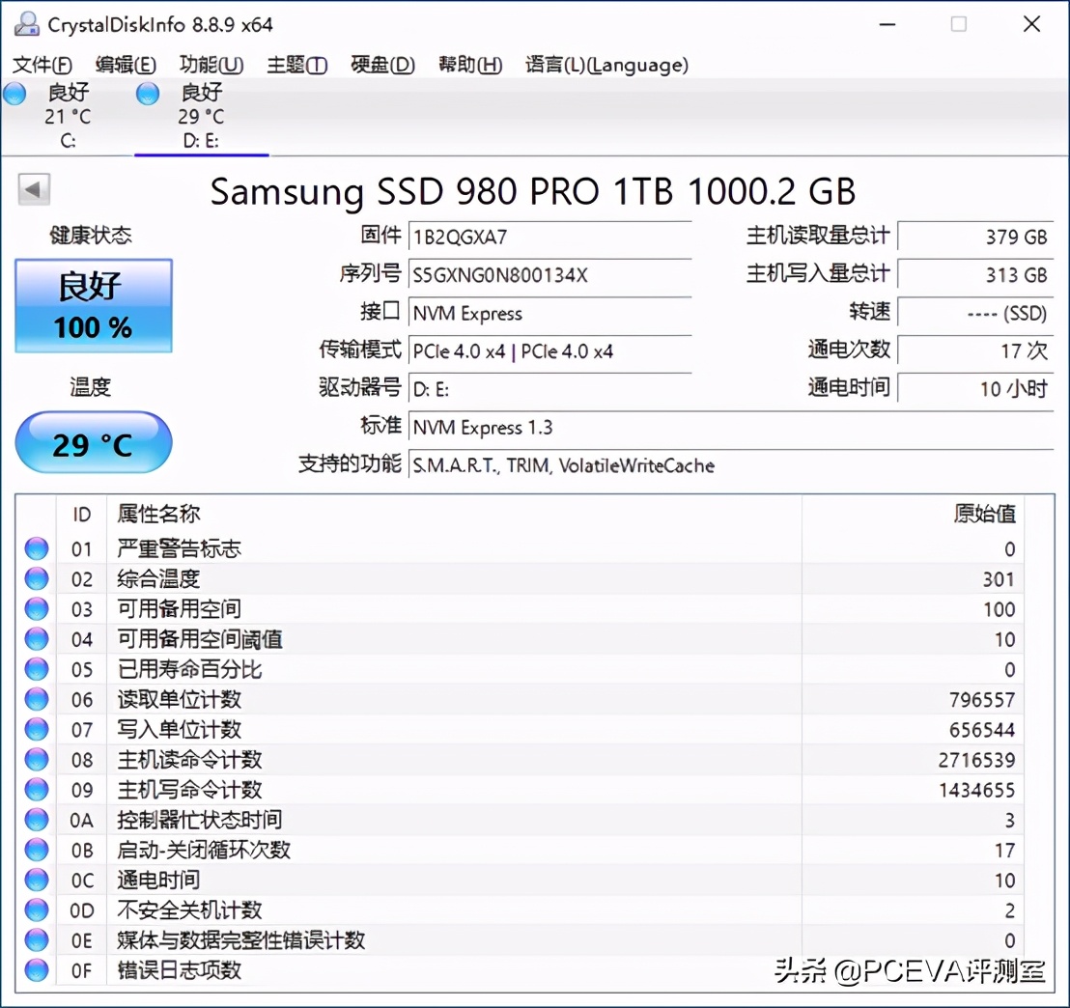Select the status indicator for 已用寿命百分比

coord(35,669)
